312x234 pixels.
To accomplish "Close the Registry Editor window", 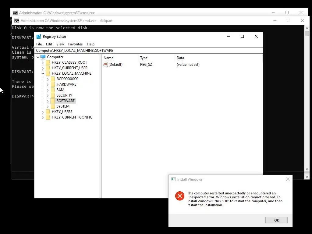I will [256, 36].
